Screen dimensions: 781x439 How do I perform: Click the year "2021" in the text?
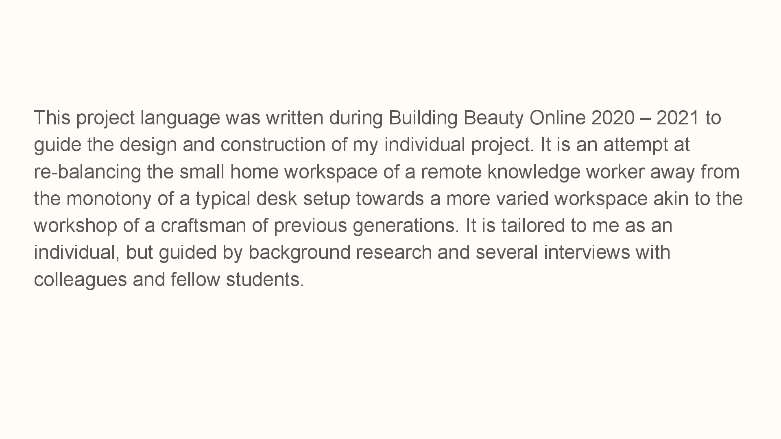[x=678, y=118]
